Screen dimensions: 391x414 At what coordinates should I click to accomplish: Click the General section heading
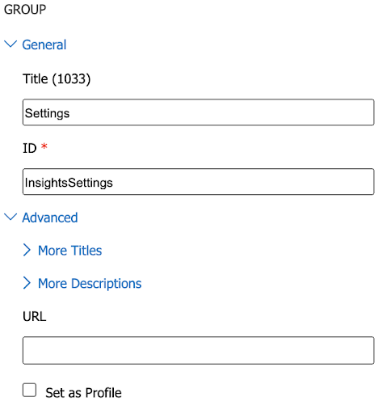44,44
